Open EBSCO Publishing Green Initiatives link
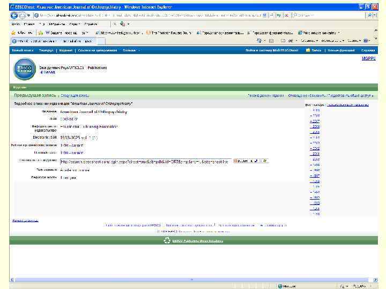Screen dimensions: 386x289 point(198,241)
